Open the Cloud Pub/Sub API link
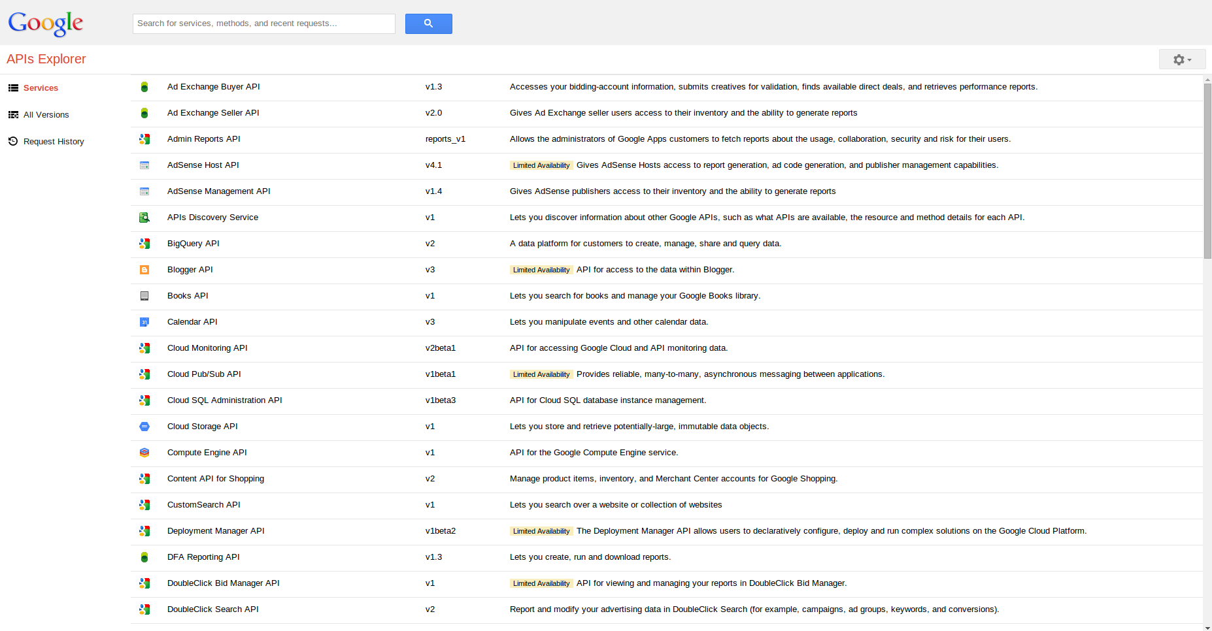The height and width of the screenshot is (631, 1212). click(204, 374)
